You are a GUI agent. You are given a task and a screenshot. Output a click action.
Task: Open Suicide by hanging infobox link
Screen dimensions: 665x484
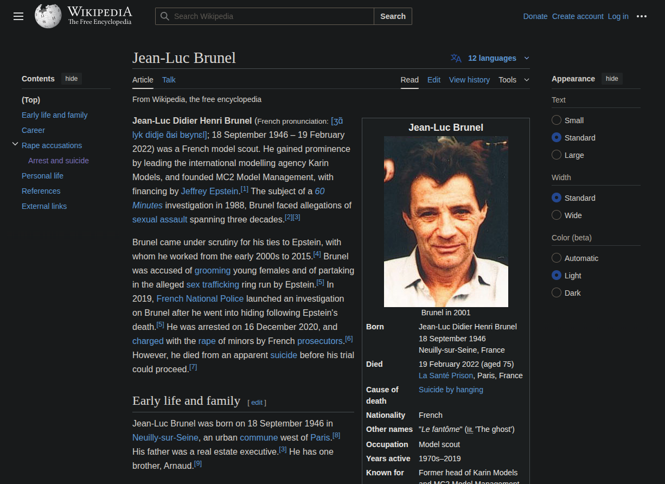451,390
